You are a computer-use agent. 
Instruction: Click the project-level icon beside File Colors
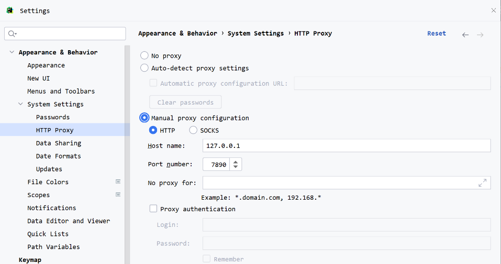tap(118, 181)
